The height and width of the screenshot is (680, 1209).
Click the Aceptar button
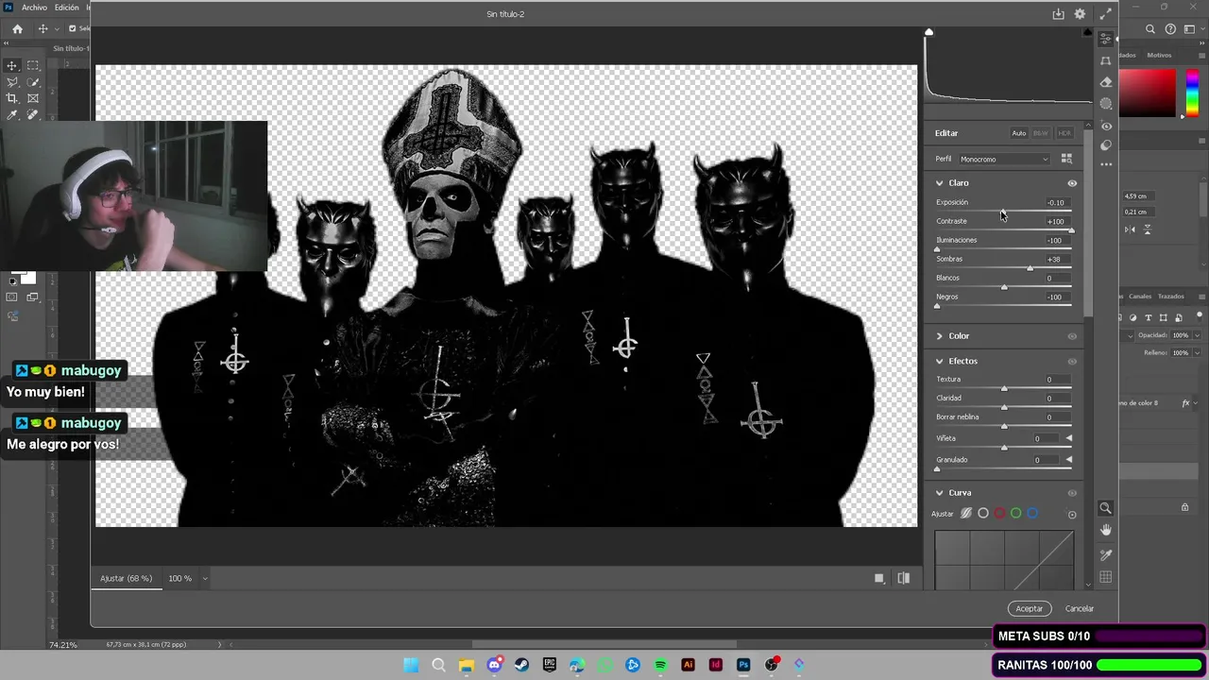point(1030,609)
